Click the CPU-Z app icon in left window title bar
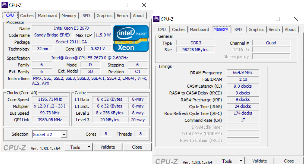 (x=5, y=5)
